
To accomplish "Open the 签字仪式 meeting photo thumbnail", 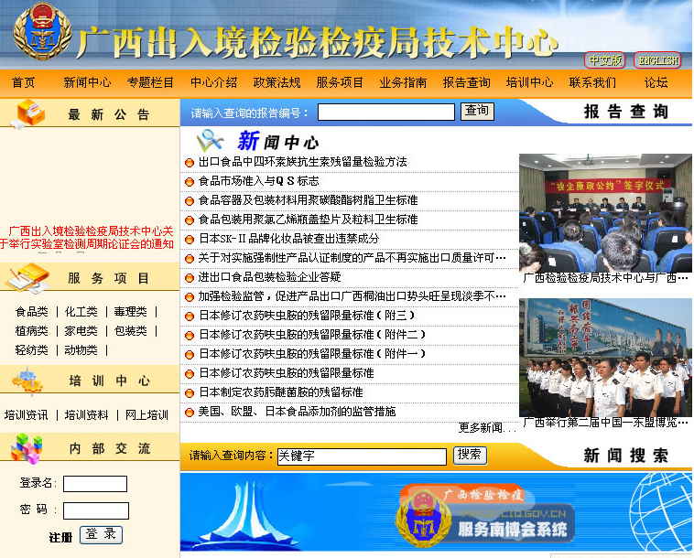I will click(x=605, y=212).
